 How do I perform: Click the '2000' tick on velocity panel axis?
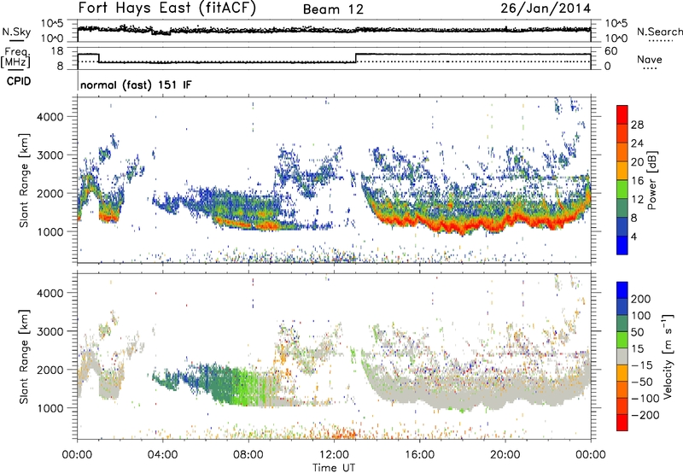[50, 370]
